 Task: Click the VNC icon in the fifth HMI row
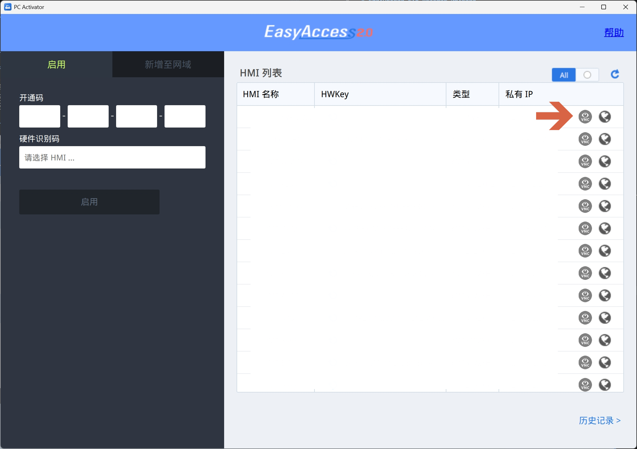[585, 206]
